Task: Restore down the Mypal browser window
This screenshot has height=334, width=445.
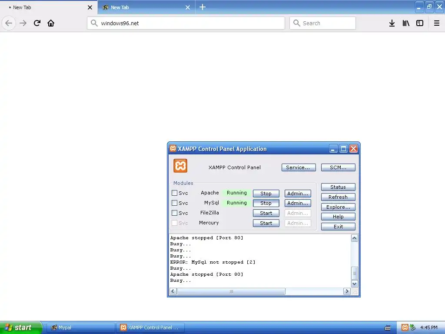Action: [429, 7]
